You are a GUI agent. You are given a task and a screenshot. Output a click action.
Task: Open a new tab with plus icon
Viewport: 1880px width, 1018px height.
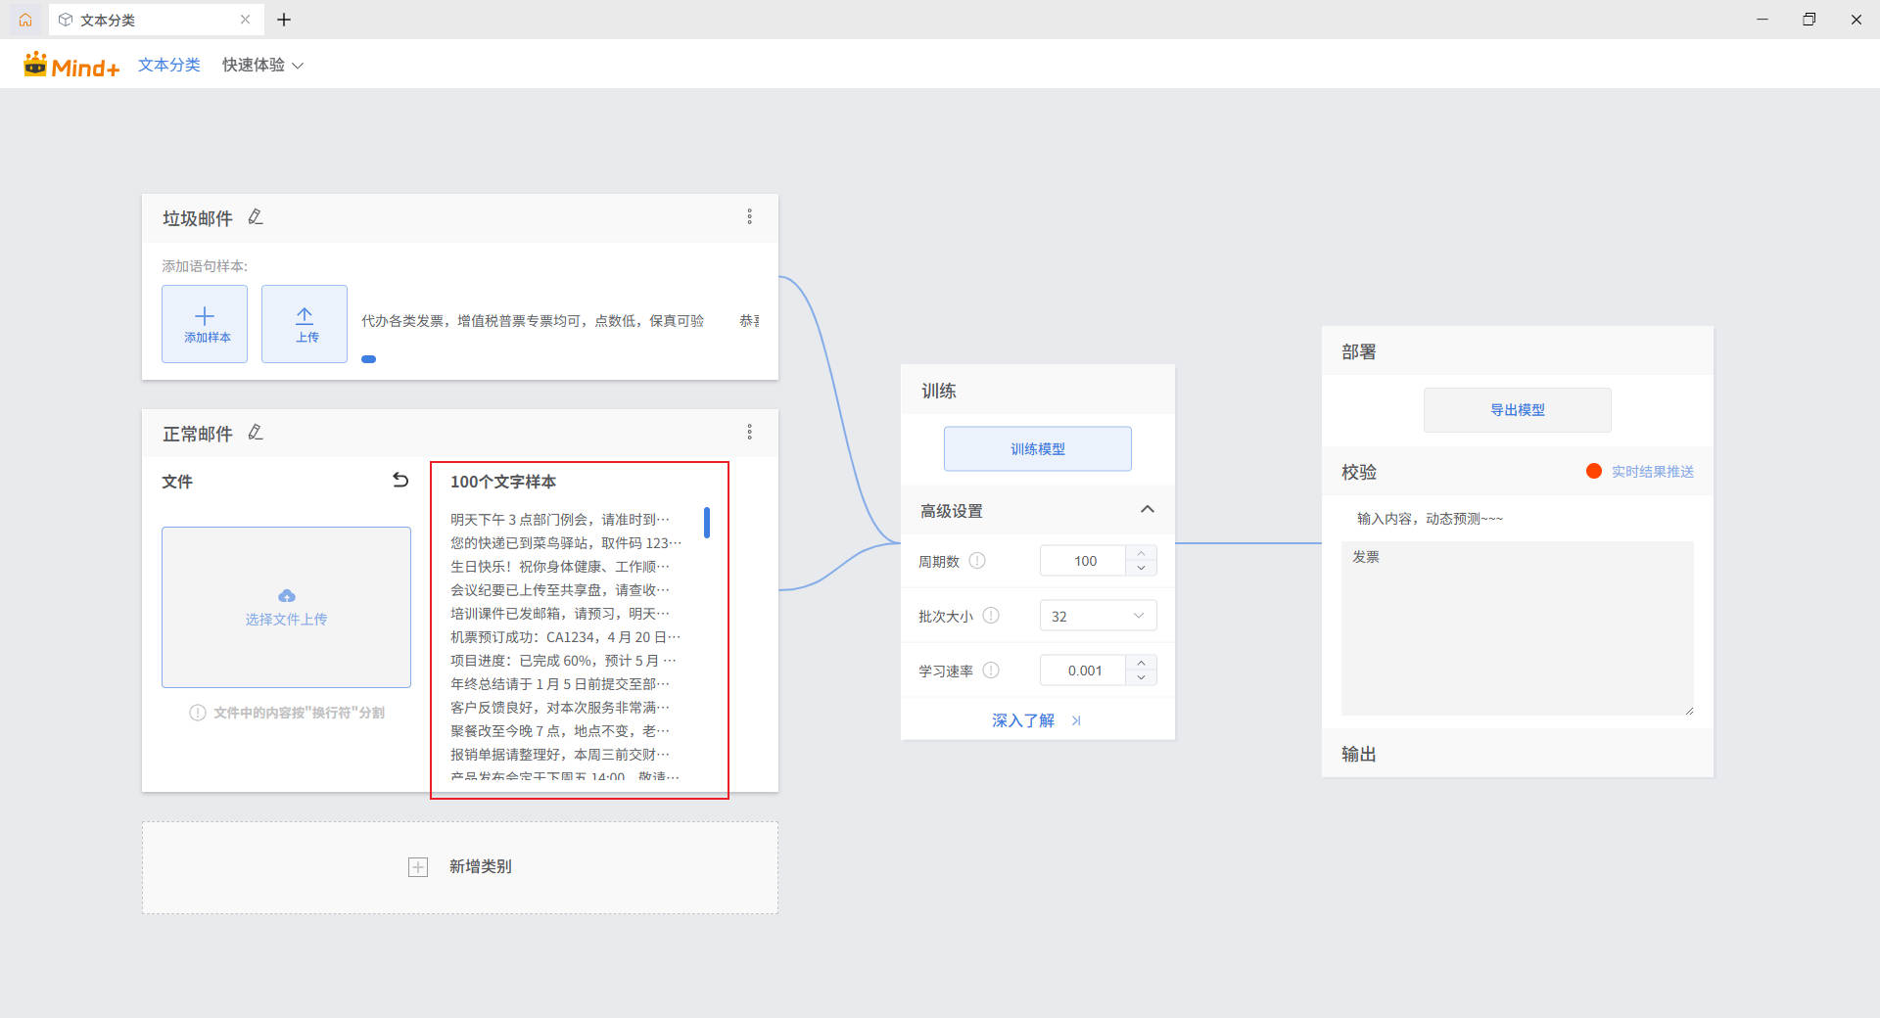click(x=284, y=20)
